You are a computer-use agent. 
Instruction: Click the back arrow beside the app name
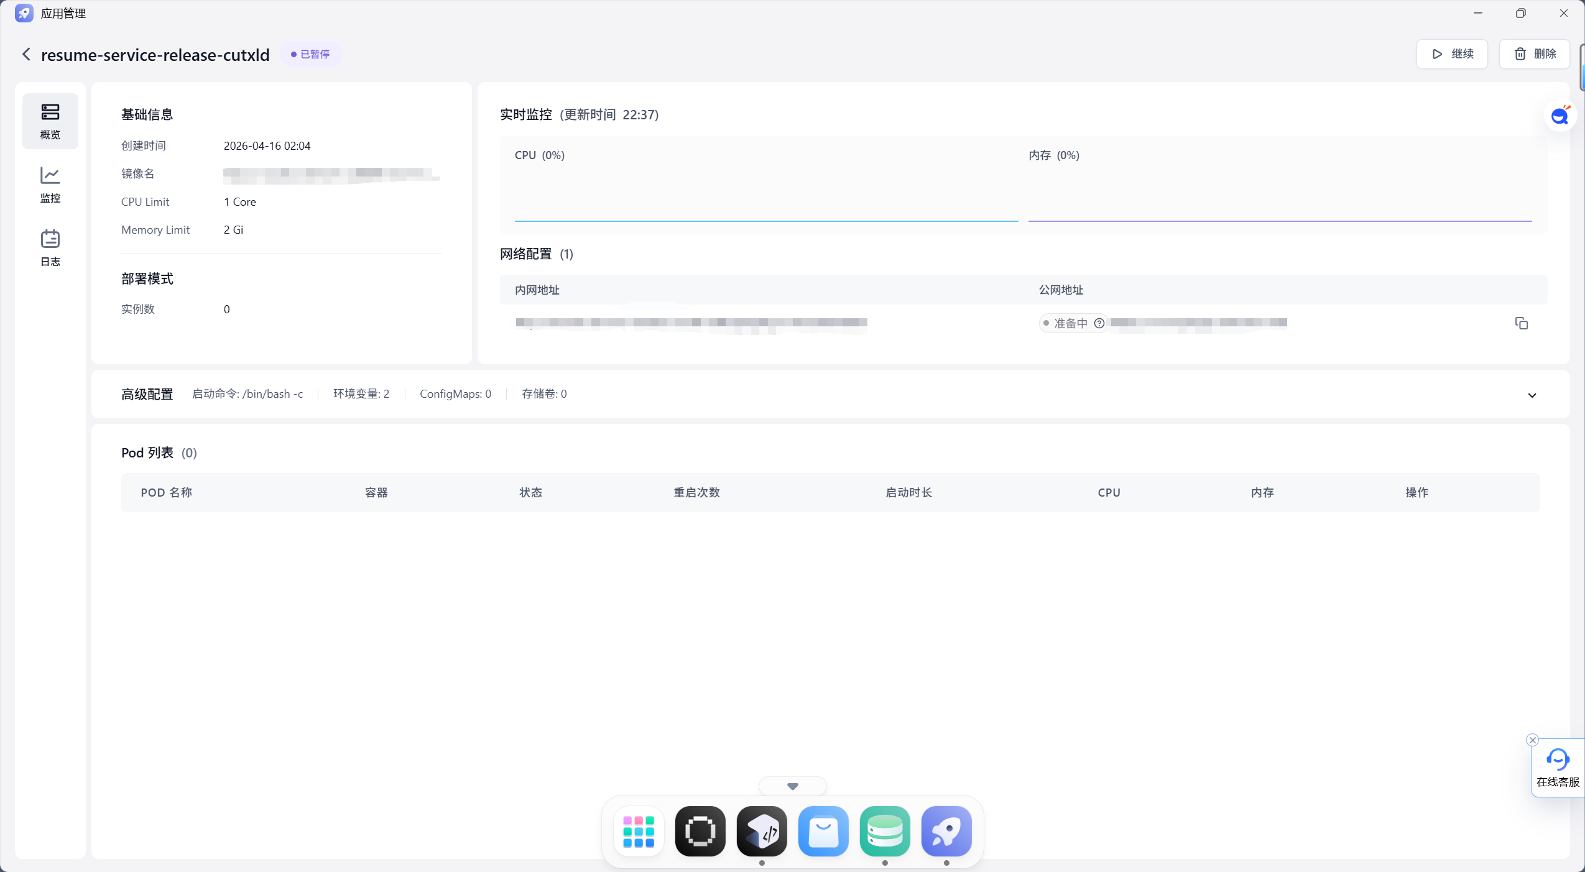(26, 54)
